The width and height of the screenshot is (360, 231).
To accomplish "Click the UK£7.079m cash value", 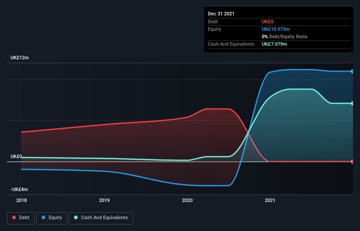I will pos(274,44).
